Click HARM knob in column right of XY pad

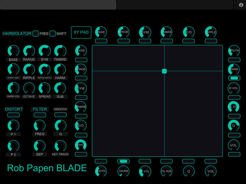pyautogui.click(x=234, y=69)
